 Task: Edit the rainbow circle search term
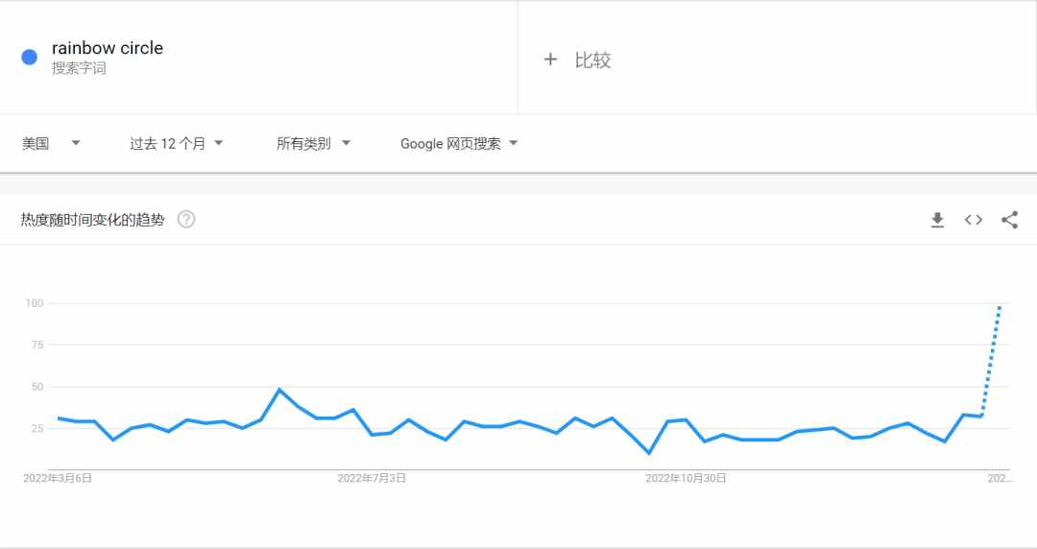pos(108,48)
